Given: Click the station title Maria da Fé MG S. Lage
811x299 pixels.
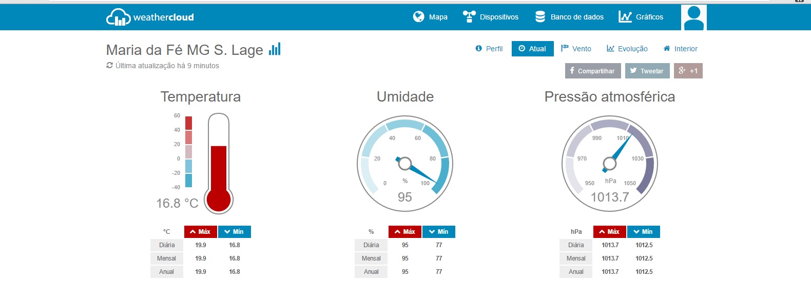Looking at the screenshot, I should point(185,50).
